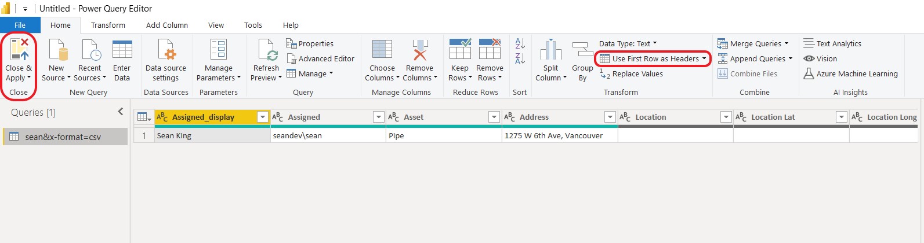Open the Address column filter dropdown
The height and width of the screenshot is (243, 924).
click(x=610, y=117)
